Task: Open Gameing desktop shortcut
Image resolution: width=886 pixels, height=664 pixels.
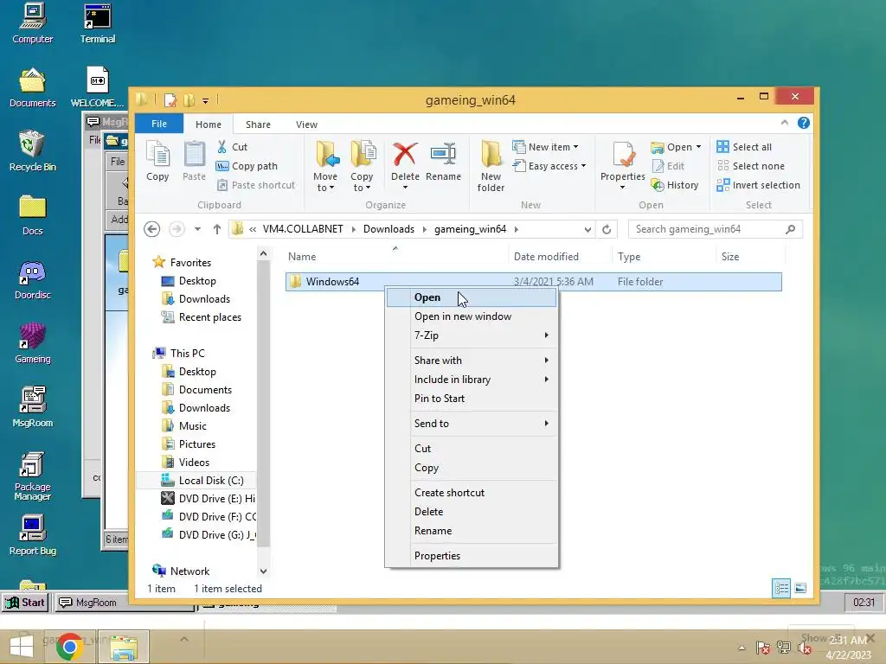Action: coord(33,343)
